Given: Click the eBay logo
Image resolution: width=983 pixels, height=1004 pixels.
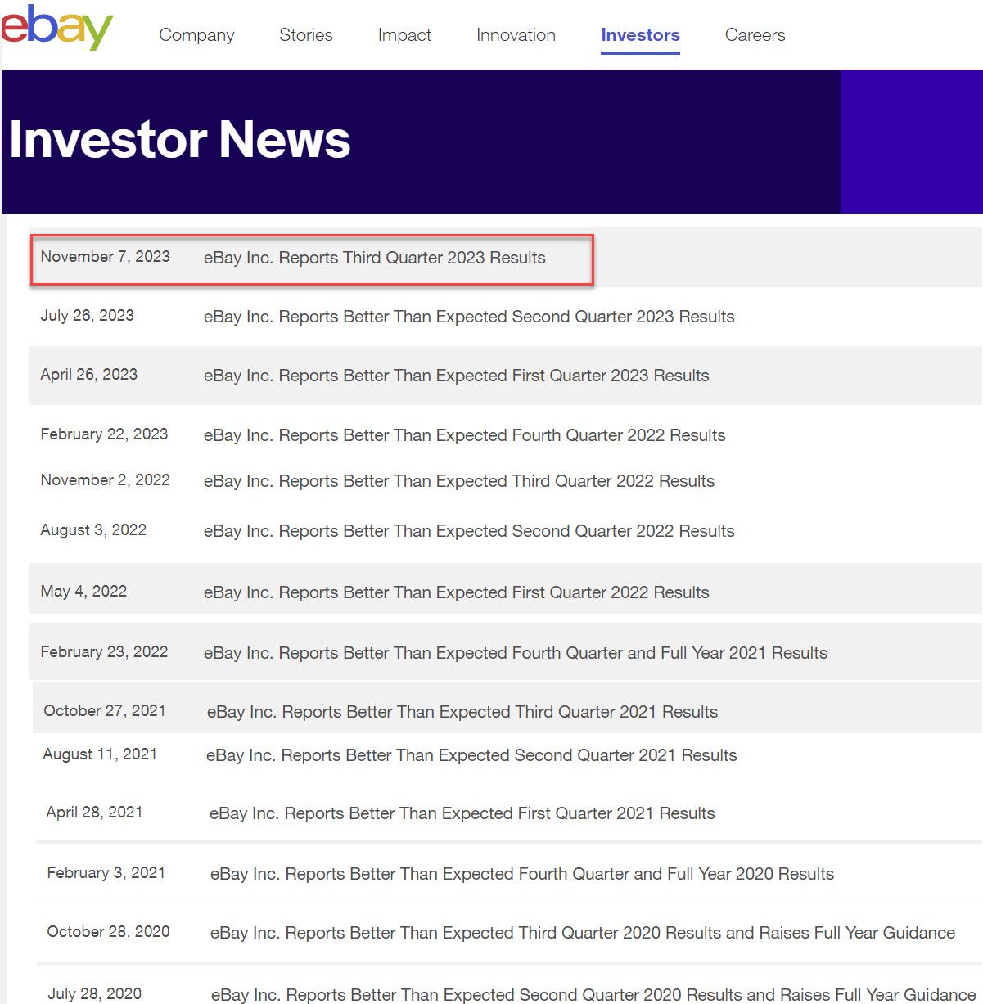Looking at the screenshot, I should (56, 27).
